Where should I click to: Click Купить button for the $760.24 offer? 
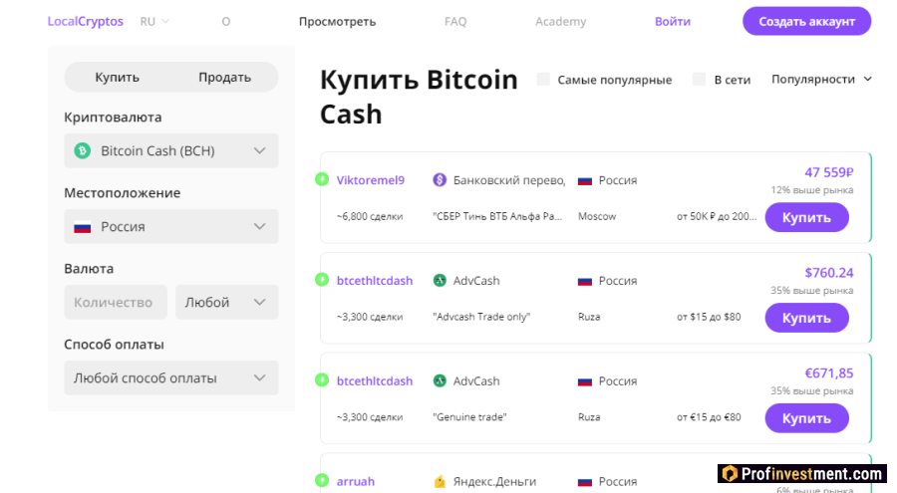tap(806, 318)
